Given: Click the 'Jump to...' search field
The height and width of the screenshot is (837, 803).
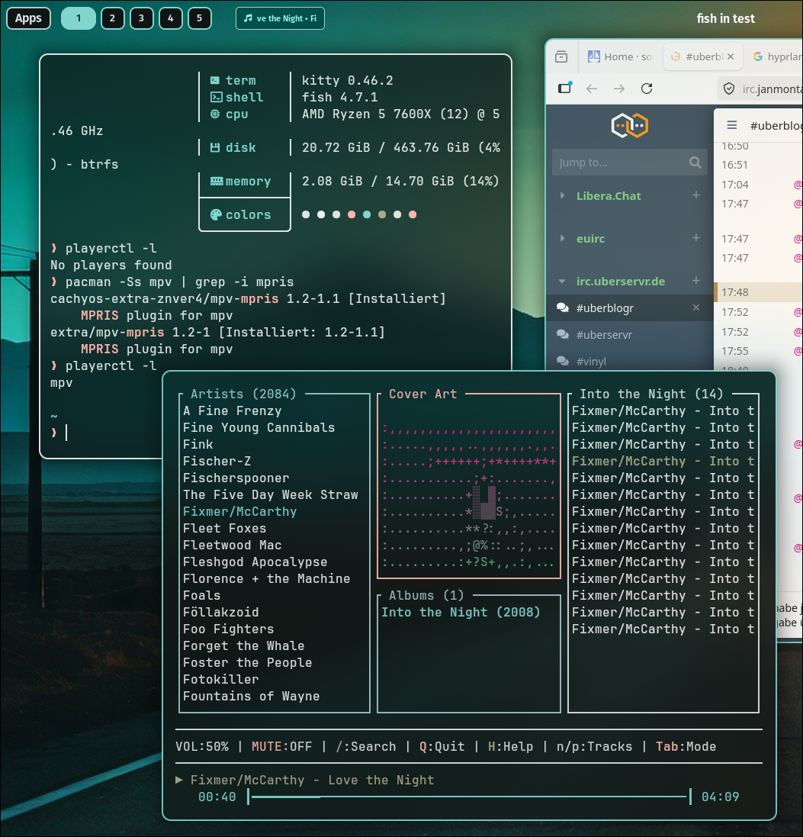Looking at the screenshot, I should (630, 163).
